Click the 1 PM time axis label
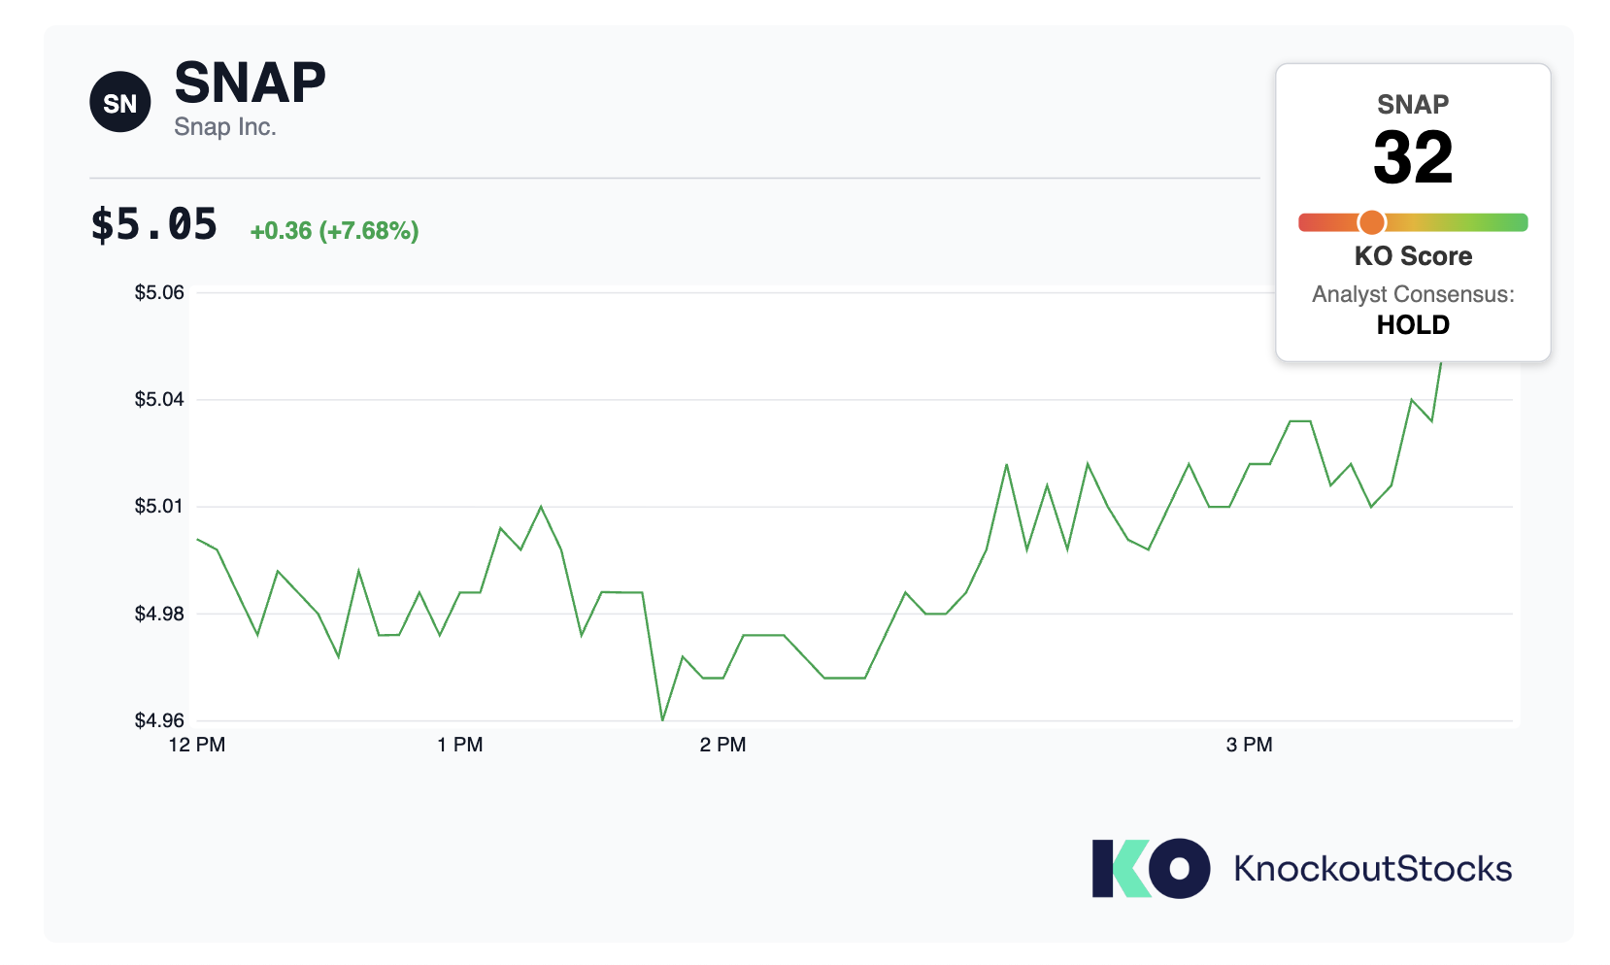The image size is (1610, 965). [460, 745]
